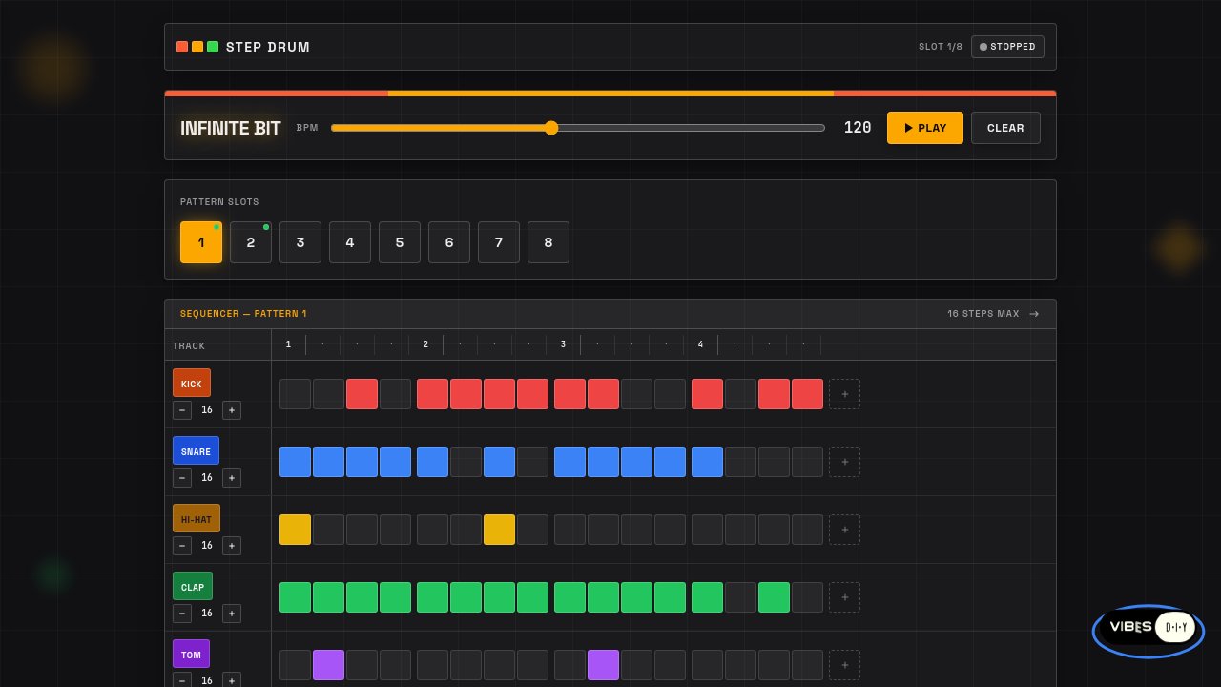This screenshot has height=687, width=1221.
Task: Select pattern slot 2
Action: pos(251,242)
